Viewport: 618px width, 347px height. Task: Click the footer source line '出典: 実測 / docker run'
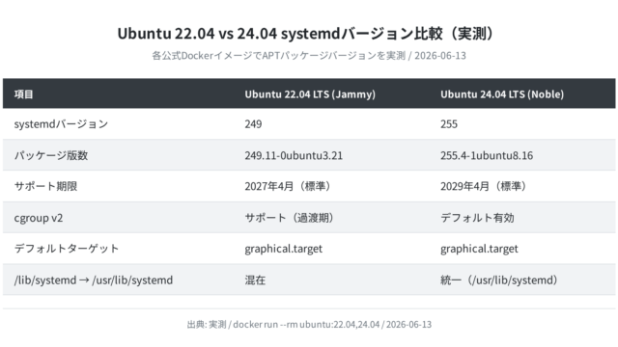click(309, 324)
